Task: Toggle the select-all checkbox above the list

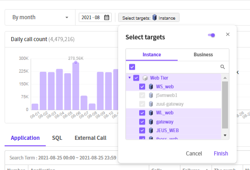Action: tap(132, 67)
